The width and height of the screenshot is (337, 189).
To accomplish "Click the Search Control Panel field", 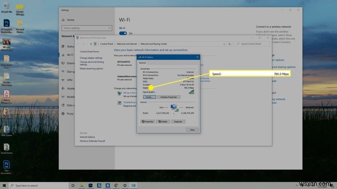I will (252, 44).
